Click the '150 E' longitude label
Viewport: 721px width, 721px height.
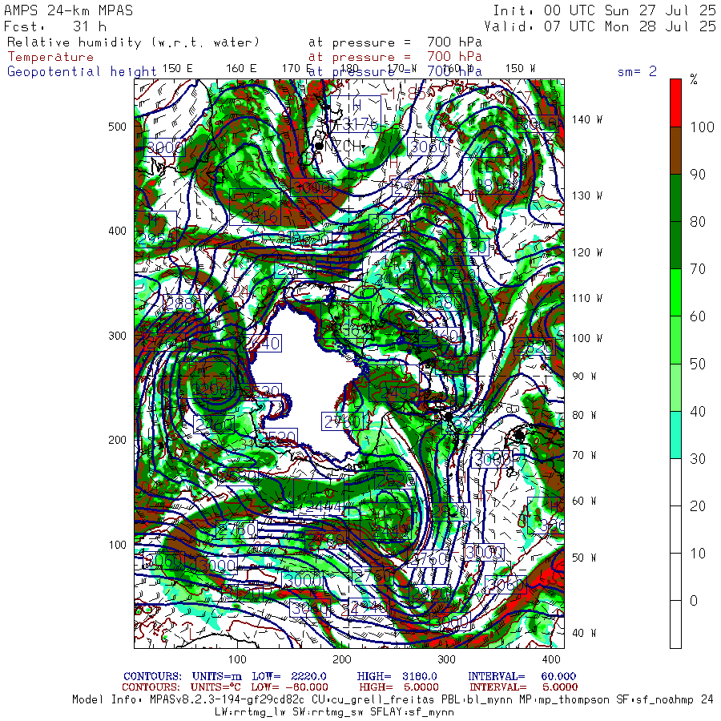[178, 69]
